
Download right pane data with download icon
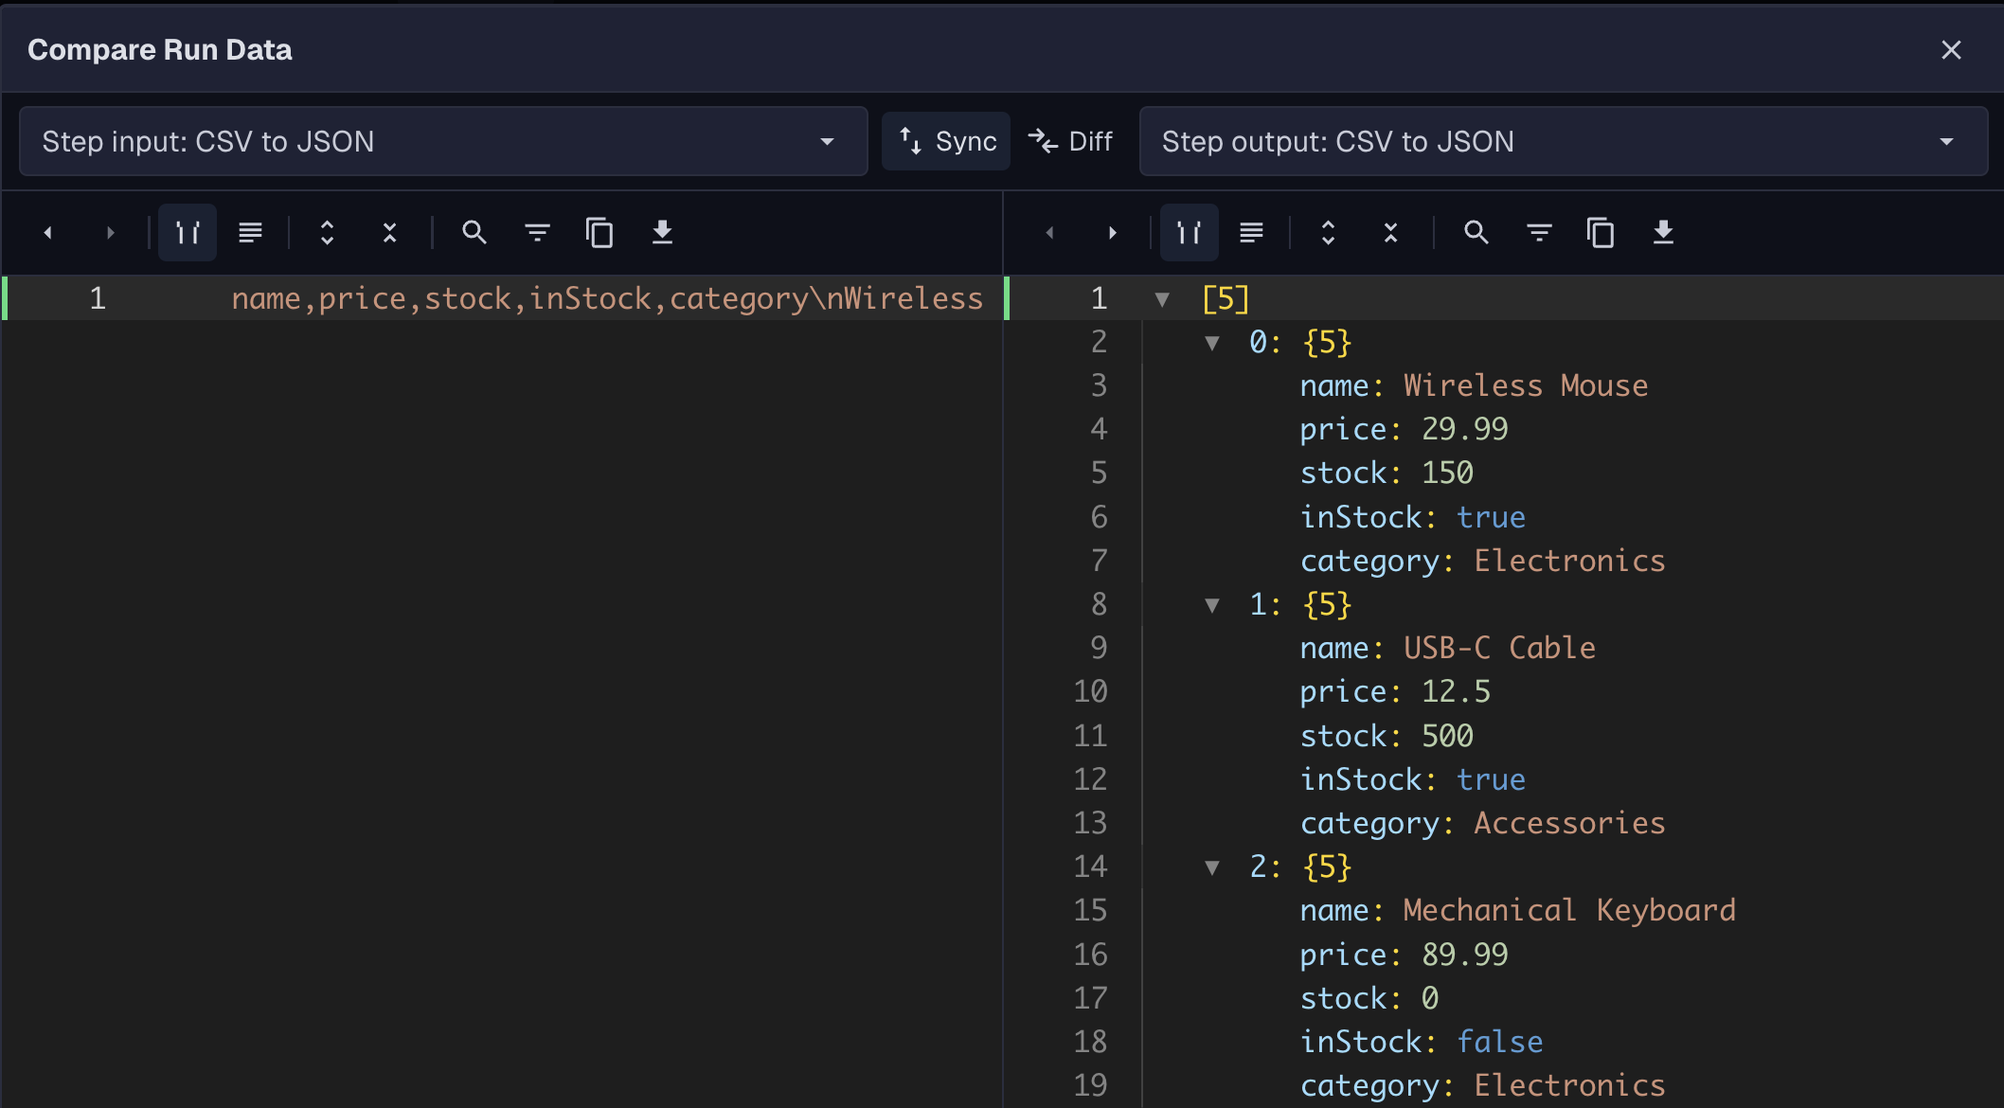[1663, 232]
